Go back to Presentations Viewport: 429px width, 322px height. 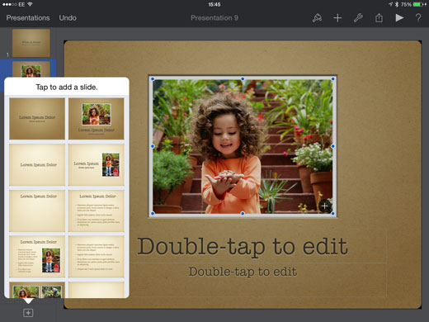(x=28, y=18)
